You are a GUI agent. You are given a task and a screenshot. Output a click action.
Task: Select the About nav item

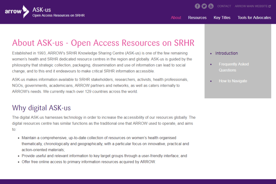[176, 18]
